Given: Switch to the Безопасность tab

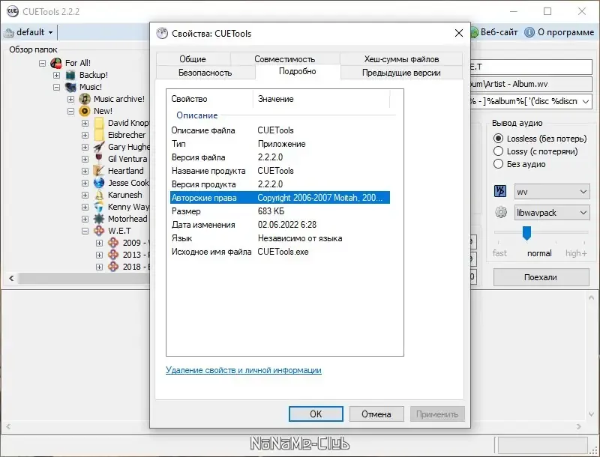Looking at the screenshot, I should click(x=205, y=73).
